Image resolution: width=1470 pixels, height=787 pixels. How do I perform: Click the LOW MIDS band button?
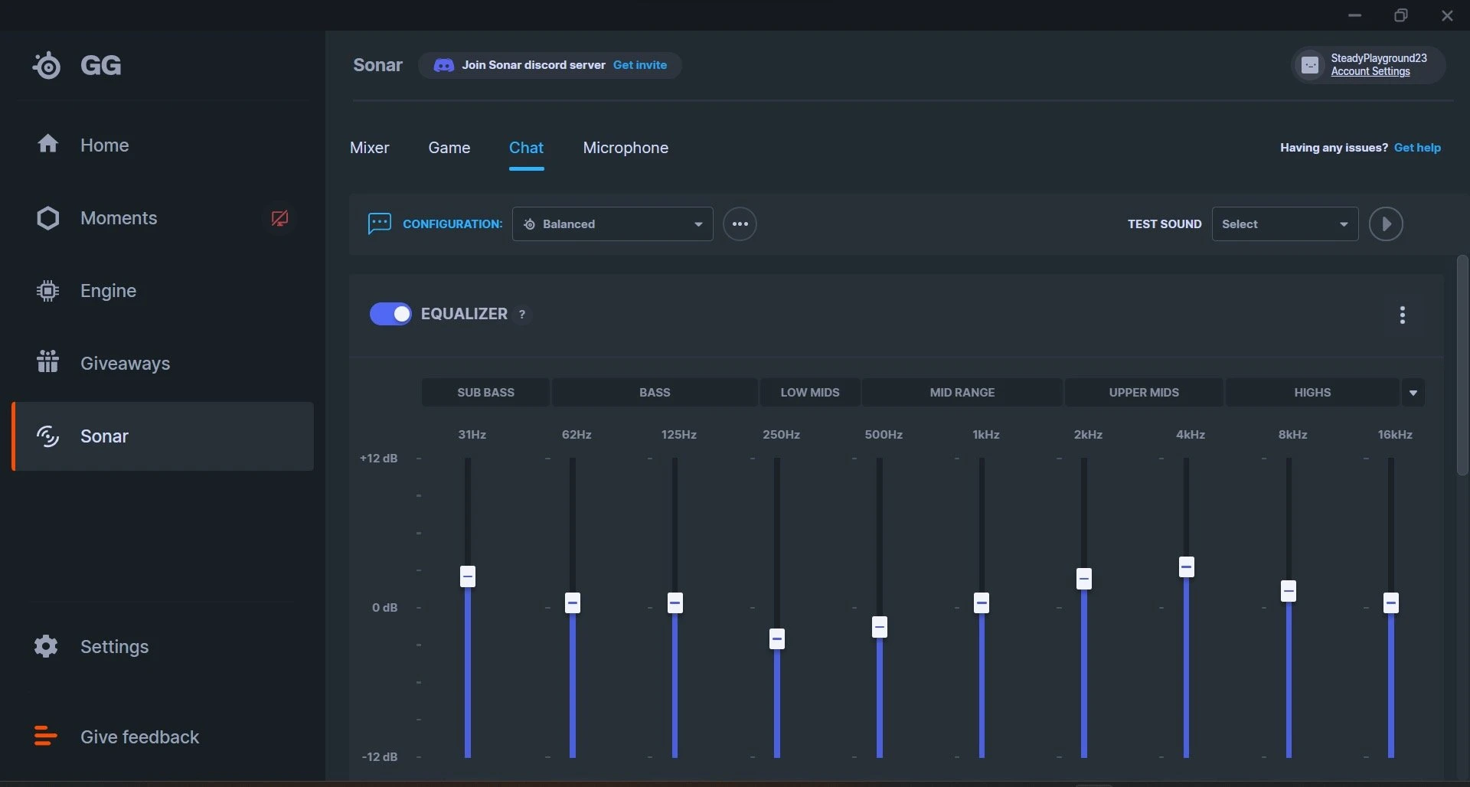click(x=810, y=392)
